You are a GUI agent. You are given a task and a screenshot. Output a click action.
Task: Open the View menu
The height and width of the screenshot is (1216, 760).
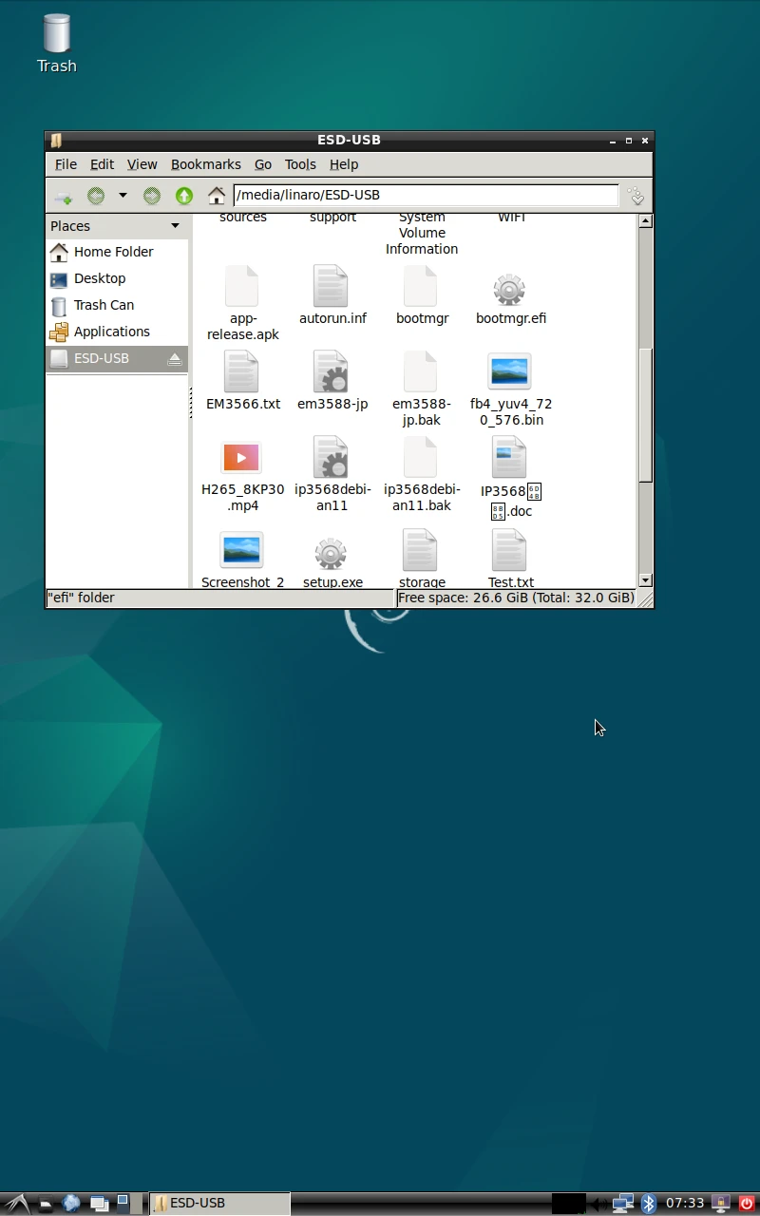point(142,164)
